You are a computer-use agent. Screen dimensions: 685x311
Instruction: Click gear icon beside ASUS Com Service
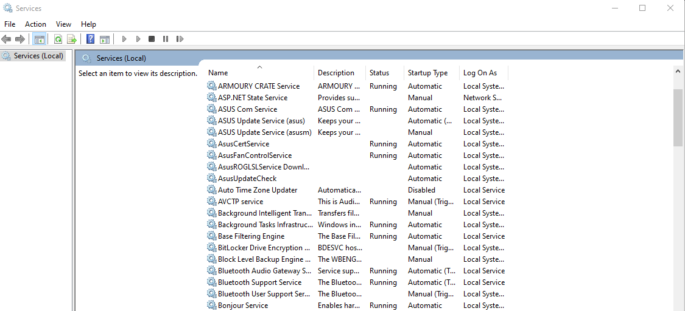pos(212,109)
